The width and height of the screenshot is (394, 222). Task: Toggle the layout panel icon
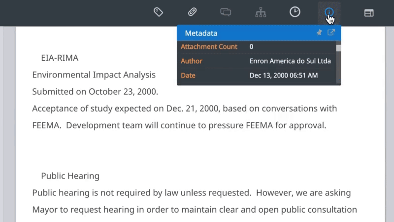[369, 13]
